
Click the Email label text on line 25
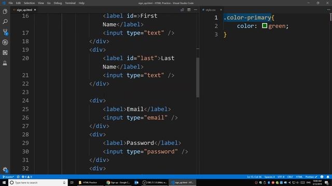tap(135, 109)
